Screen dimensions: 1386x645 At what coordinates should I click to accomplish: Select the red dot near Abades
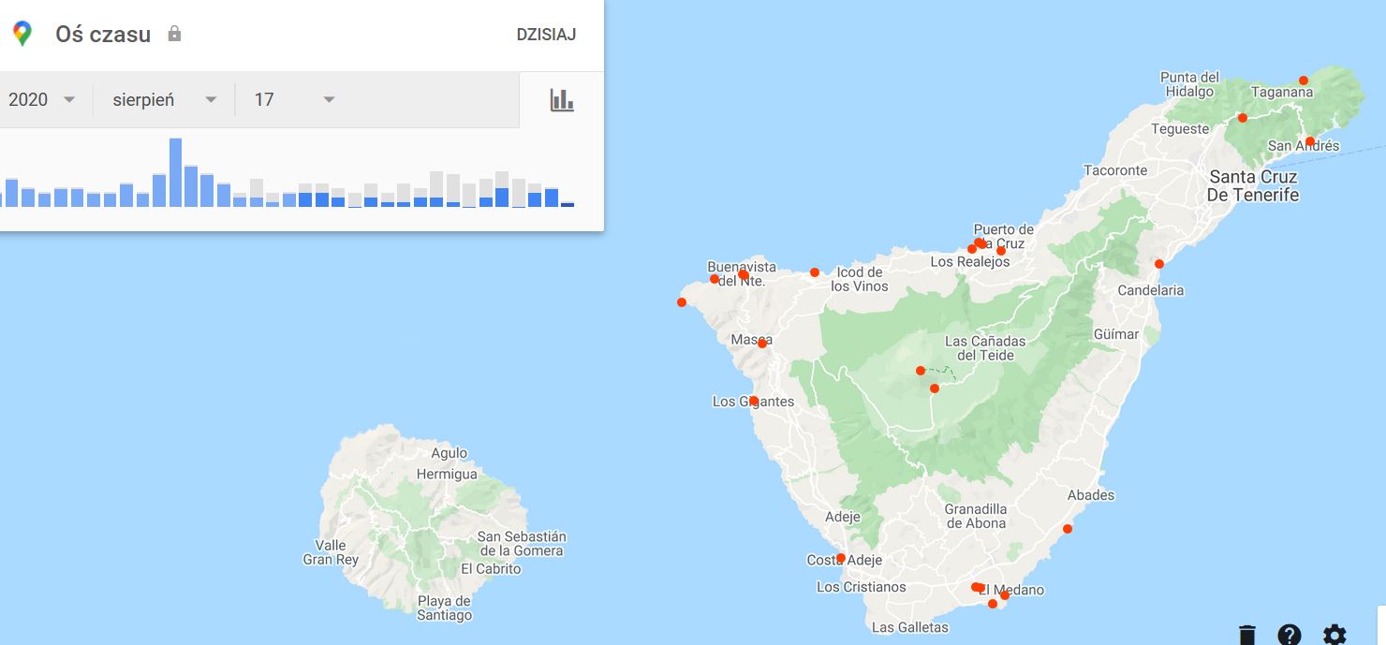(1068, 529)
